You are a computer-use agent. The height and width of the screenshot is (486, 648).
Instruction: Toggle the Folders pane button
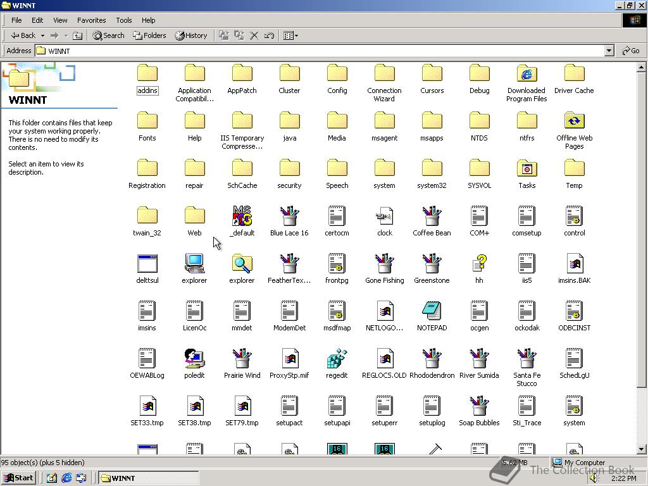click(149, 35)
